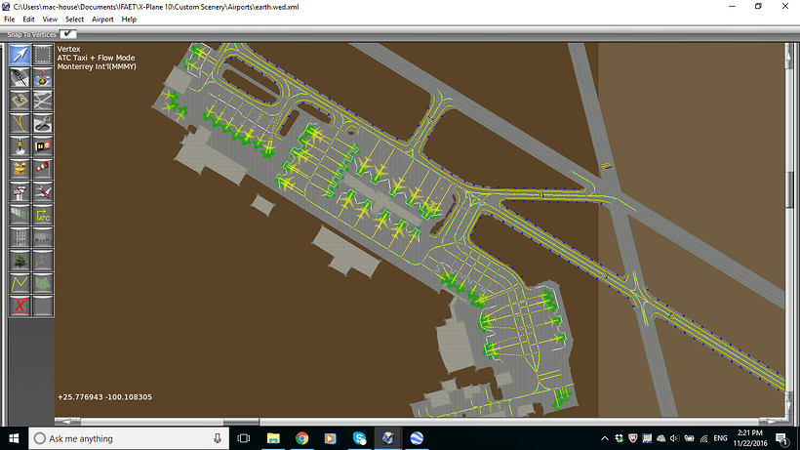Viewport: 800px width, 450px height.
Task: Select the Tower Viewpoint tool
Action: (20, 192)
